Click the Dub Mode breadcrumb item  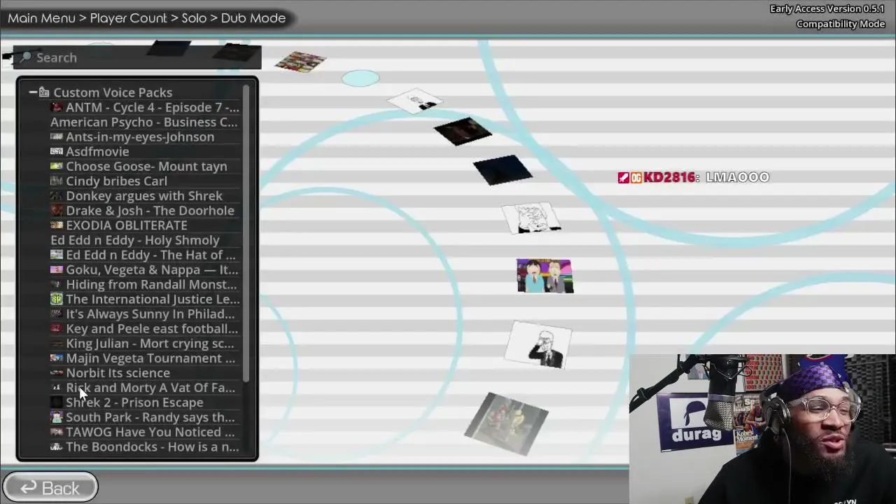click(x=253, y=18)
